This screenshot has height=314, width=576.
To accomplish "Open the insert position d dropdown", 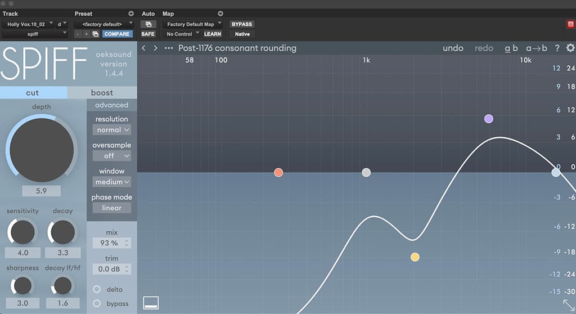I will coord(61,24).
